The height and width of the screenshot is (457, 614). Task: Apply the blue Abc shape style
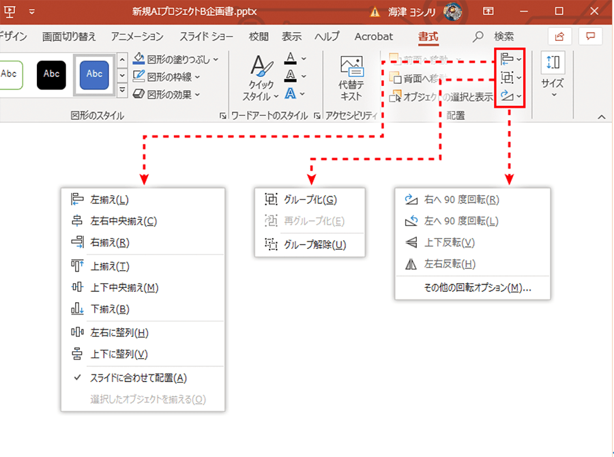tap(94, 75)
